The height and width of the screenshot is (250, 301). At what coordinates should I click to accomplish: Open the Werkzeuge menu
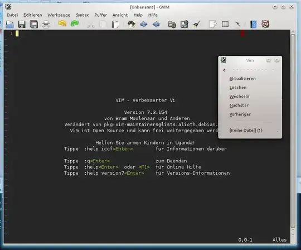[x=59, y=15]
